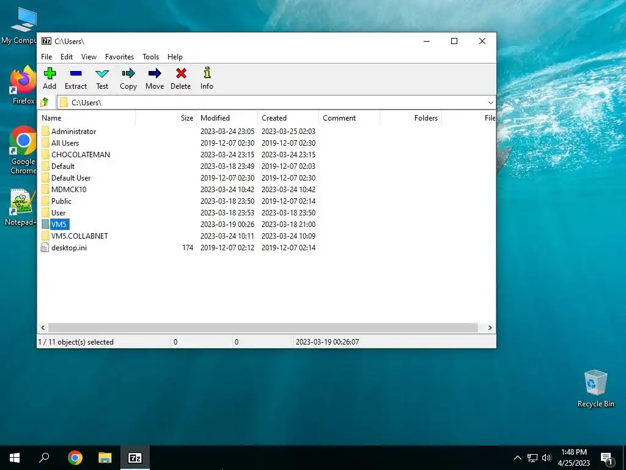Click Administrator modified date 2023-03-24 23:05
626x470 pixels.
pyautogui.click(x=227, y=132)
